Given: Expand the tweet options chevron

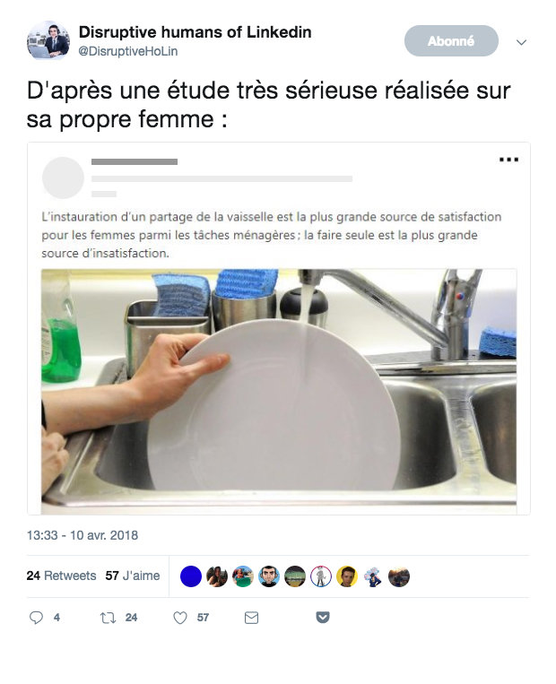Looking at the screenshot, I should click(522, 42).
